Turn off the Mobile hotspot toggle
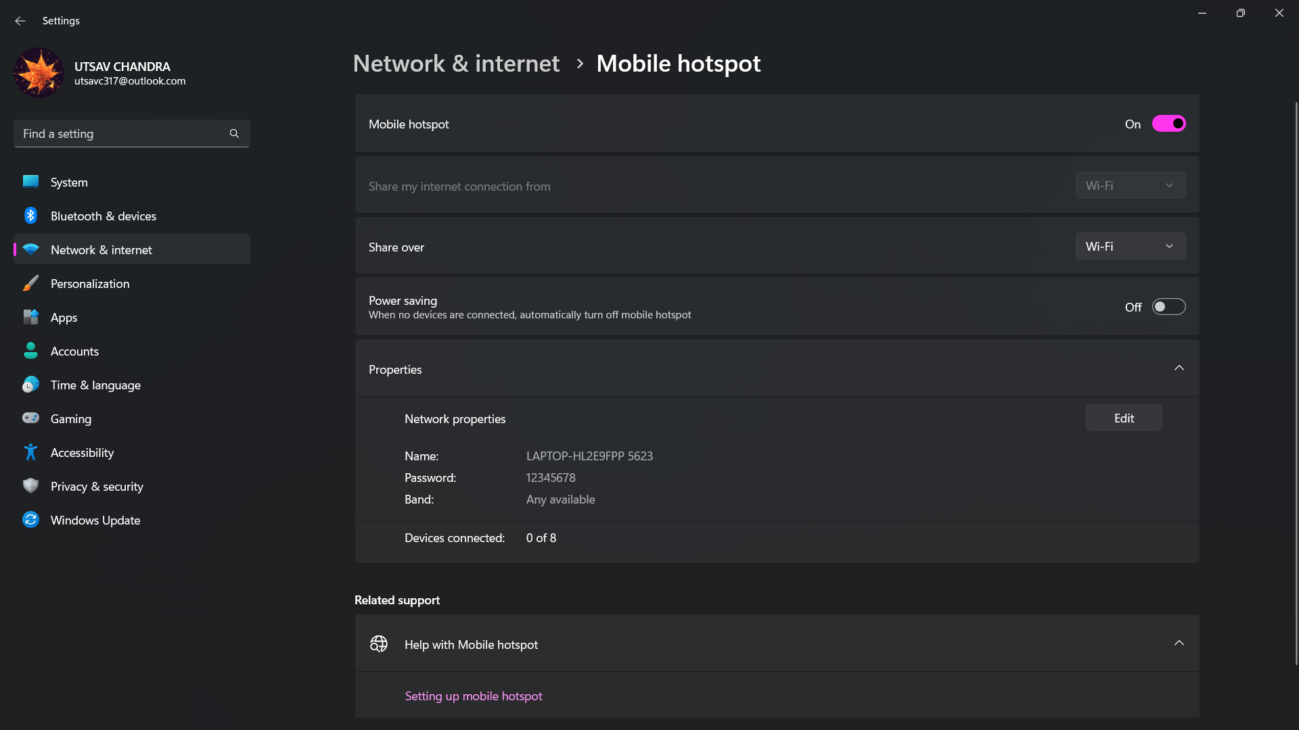 pos(1168,124)
